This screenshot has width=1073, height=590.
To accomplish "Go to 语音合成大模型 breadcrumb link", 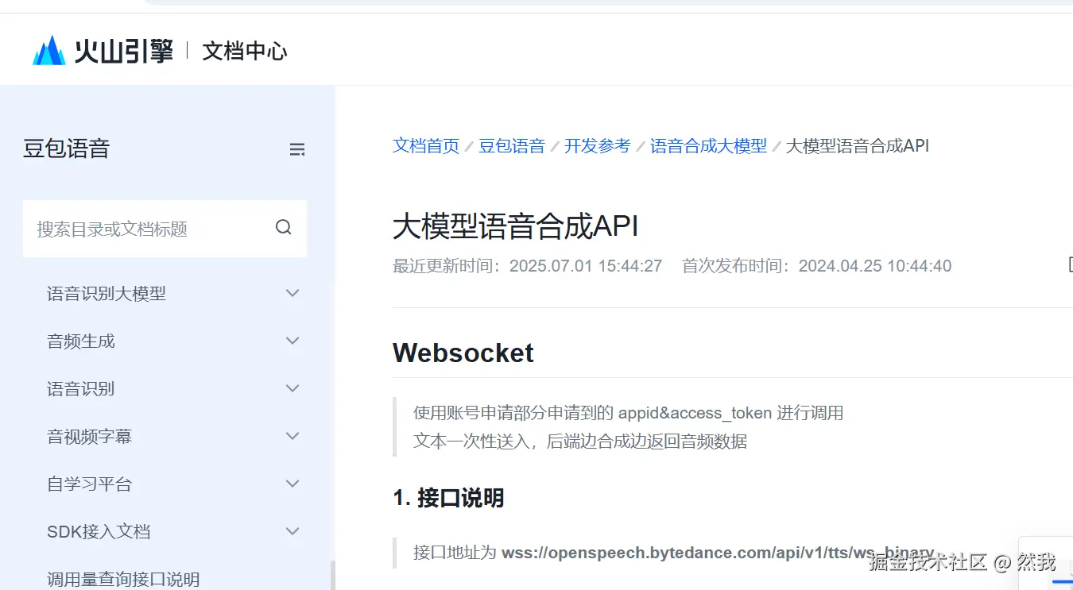I will 709,146.
